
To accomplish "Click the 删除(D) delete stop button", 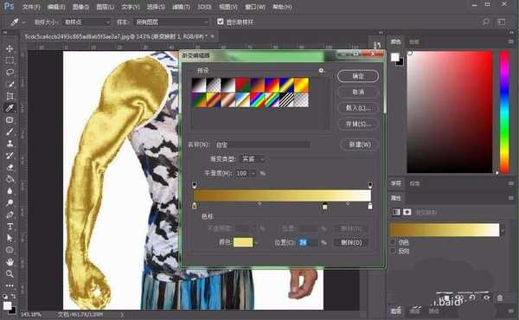I will tap(351, 242).
